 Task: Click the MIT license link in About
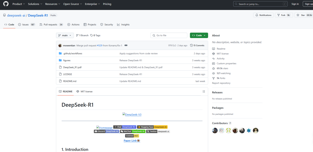223,54
